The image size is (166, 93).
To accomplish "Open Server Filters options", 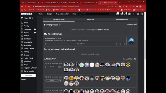I will pyautogui.click(x=129, y=59).
